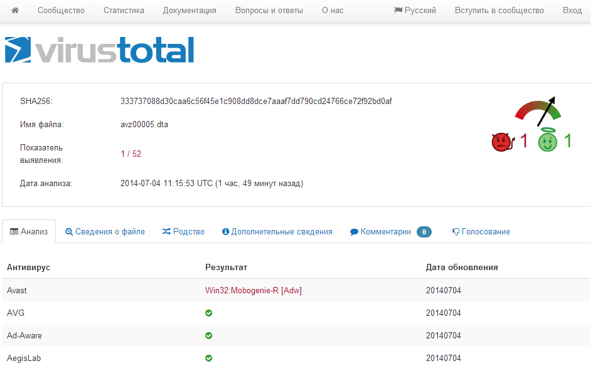Click the red malicious vote count 1
The width and height of the screenshot is (593, 366).
pos(524,141)
